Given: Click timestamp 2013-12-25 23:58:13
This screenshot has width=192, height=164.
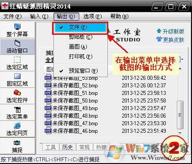Looking at the screenshot, I should pyautogui.click(x=144, y=93).
